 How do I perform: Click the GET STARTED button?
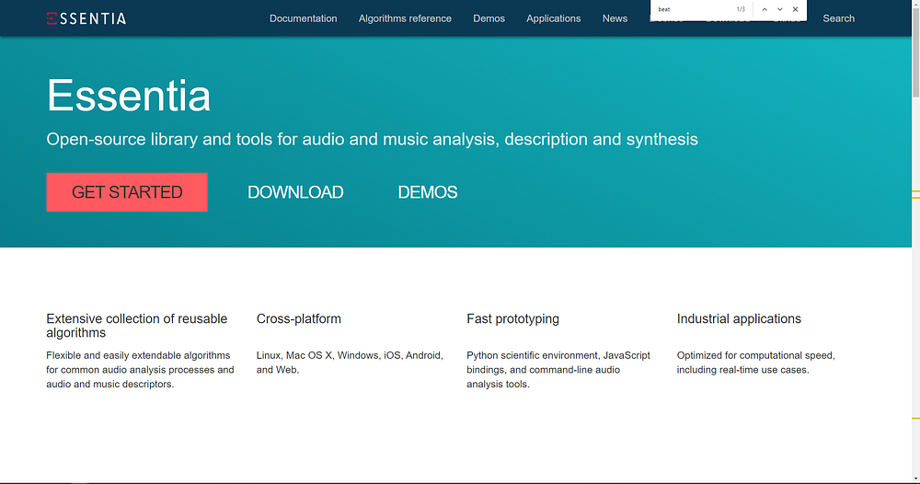coord(127,191)
